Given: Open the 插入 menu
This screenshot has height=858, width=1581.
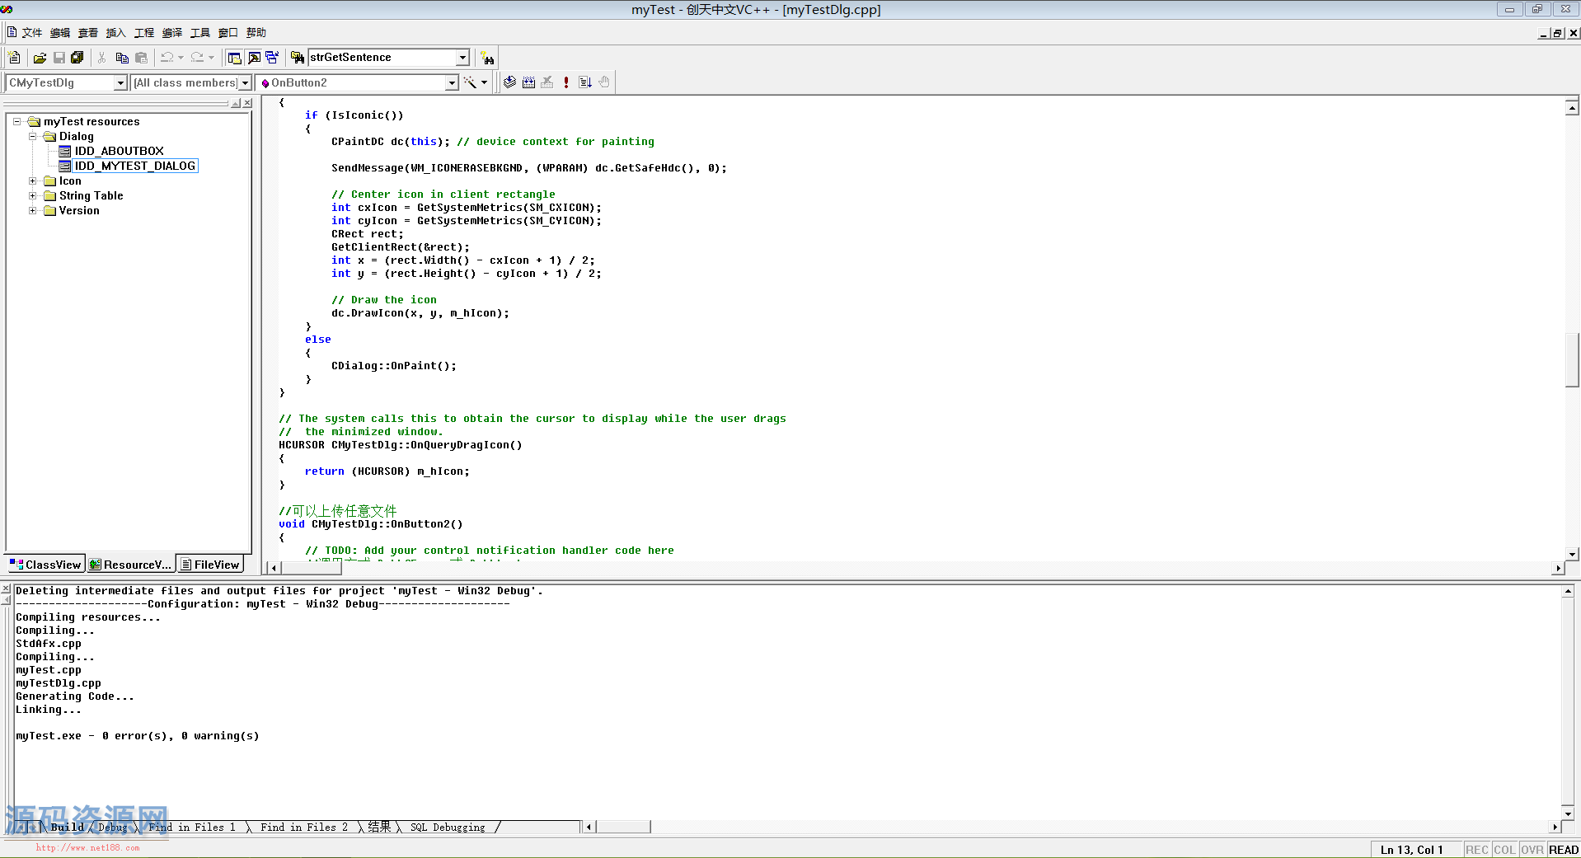Looking at the screenshot, I should 116,33.
